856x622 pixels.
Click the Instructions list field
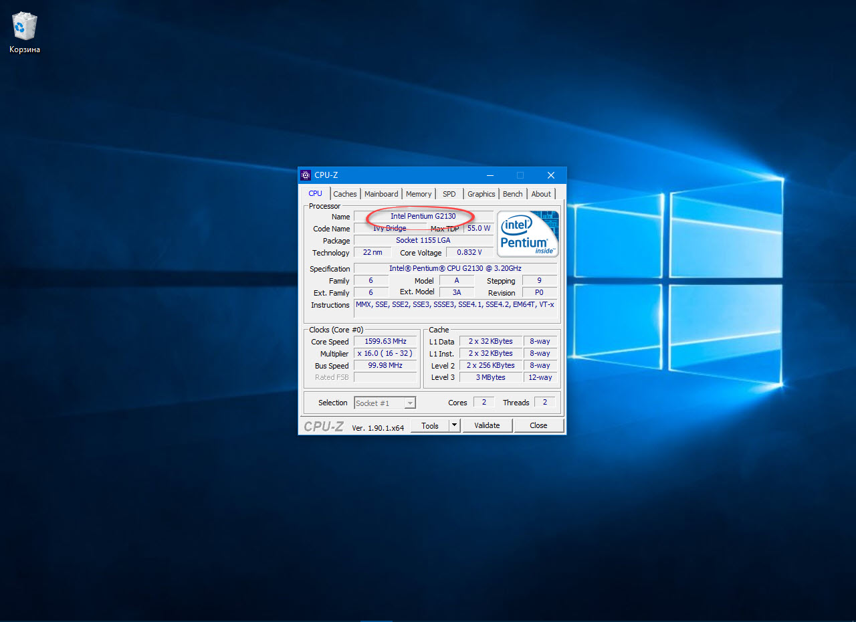[x=455, y=308]
